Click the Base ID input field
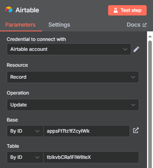153x168 pixels. click(87, 131)
